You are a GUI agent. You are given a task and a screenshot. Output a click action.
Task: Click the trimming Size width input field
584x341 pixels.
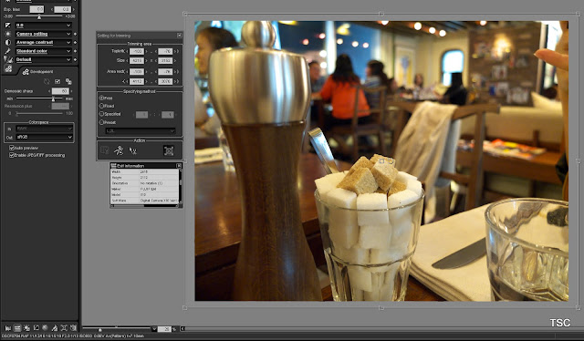click(x=137, y=60)
